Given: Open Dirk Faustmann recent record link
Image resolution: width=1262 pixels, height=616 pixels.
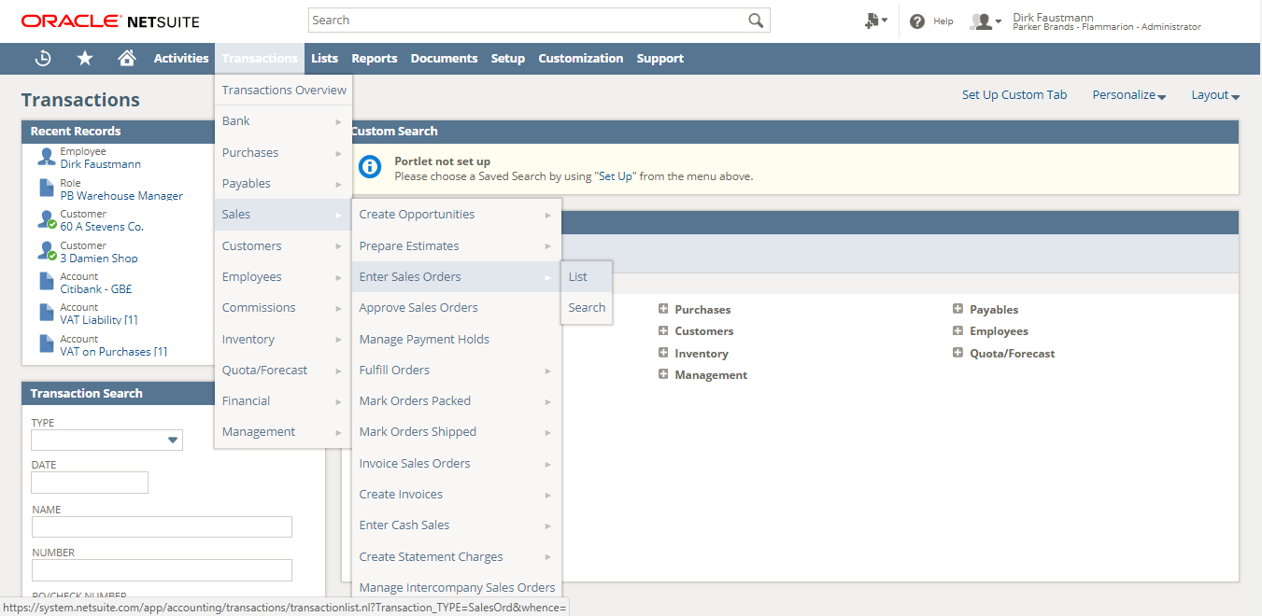Looking at the screenshot, I should [101, 164].
